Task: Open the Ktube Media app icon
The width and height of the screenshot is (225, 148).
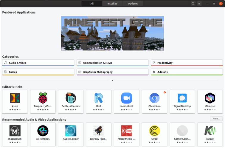Action: 126,131
